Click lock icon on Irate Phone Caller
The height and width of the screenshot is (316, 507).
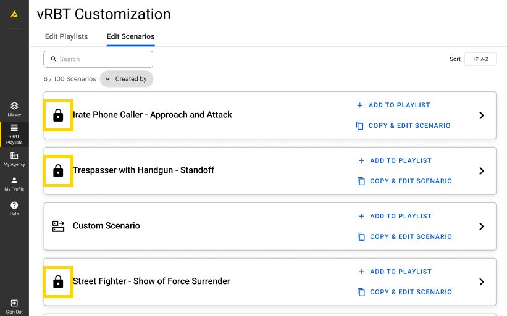tap(58, 115)
